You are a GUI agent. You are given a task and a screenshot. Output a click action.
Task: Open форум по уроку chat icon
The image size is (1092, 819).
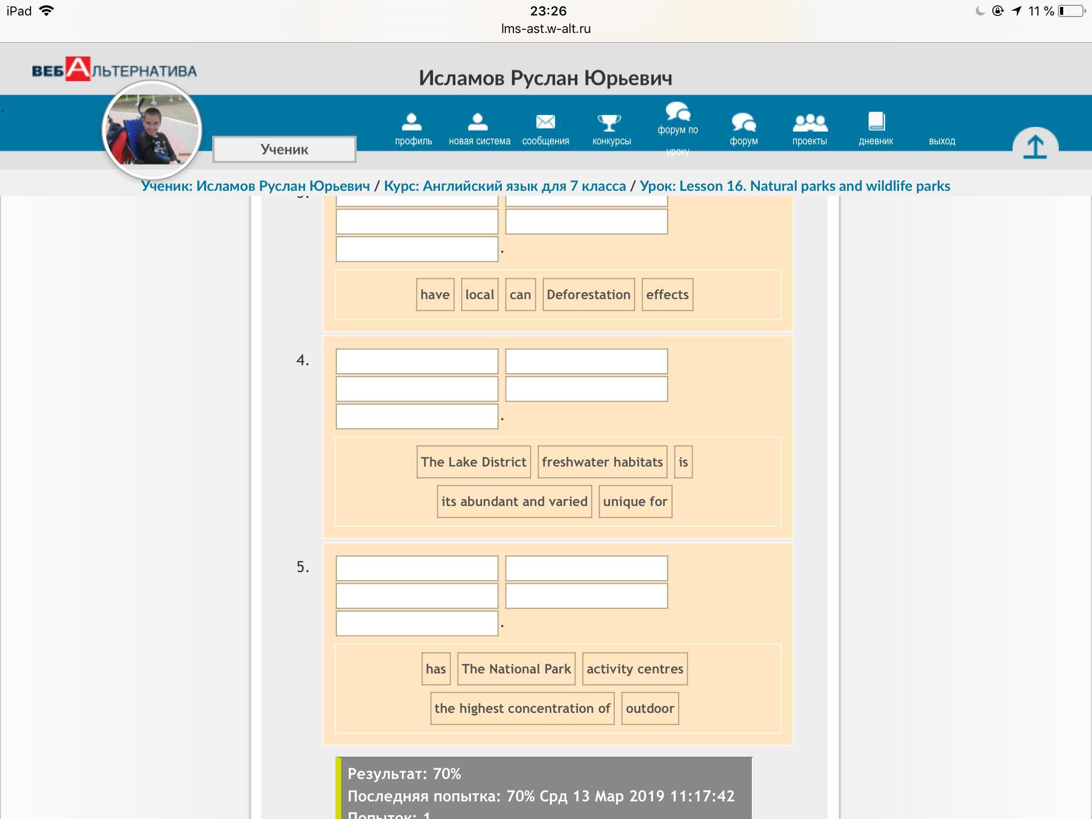pyautogui.click(x=678, y=111)
